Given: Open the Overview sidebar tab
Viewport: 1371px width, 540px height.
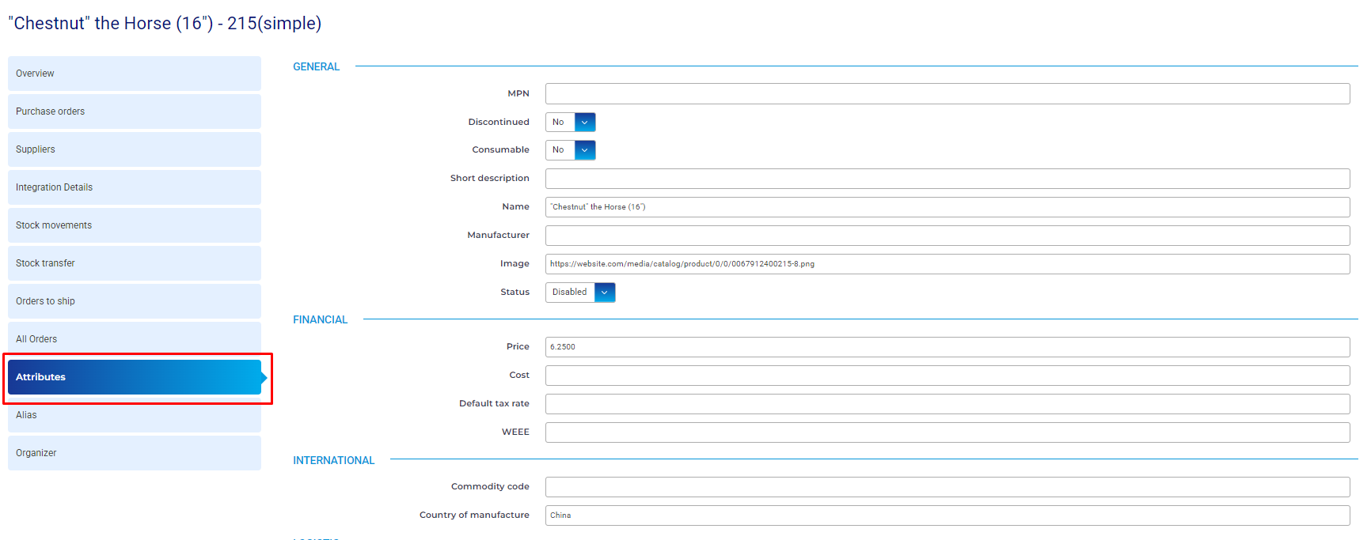Looking at the screenshot, I should (x=134, y=74).
